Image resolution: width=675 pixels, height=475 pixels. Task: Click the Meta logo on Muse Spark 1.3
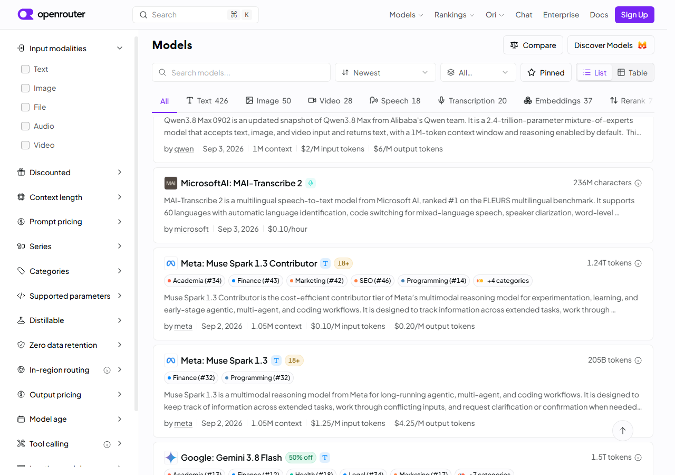[x=171, y=360]
